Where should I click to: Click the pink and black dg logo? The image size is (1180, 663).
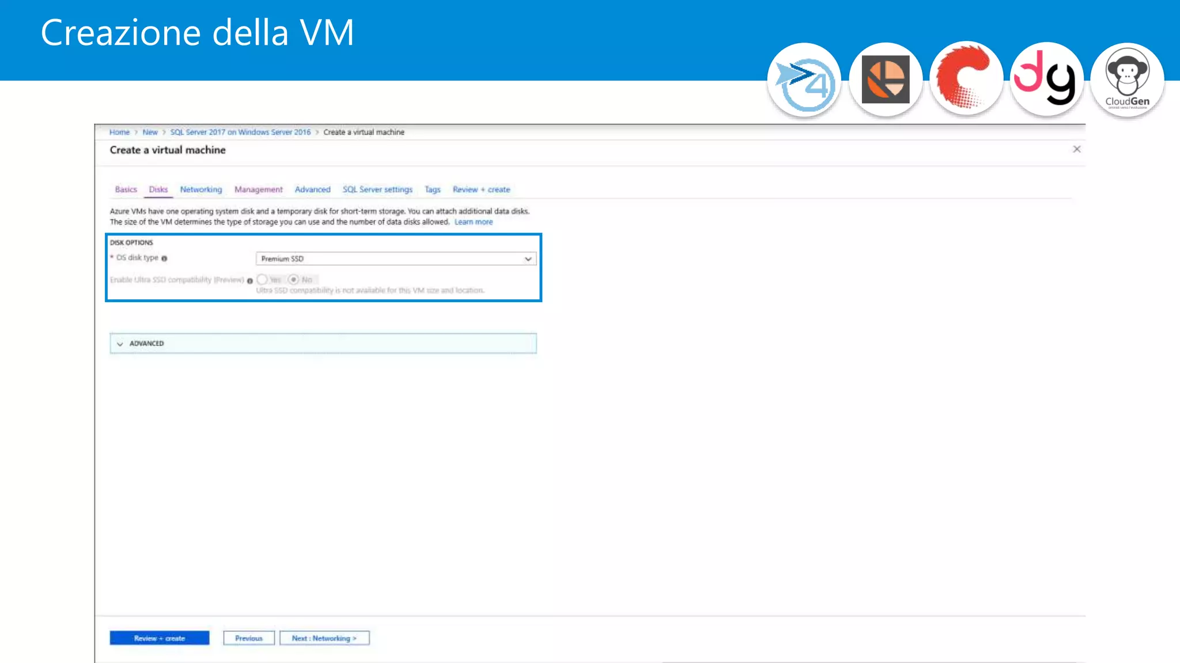[x=1046, y=79]
